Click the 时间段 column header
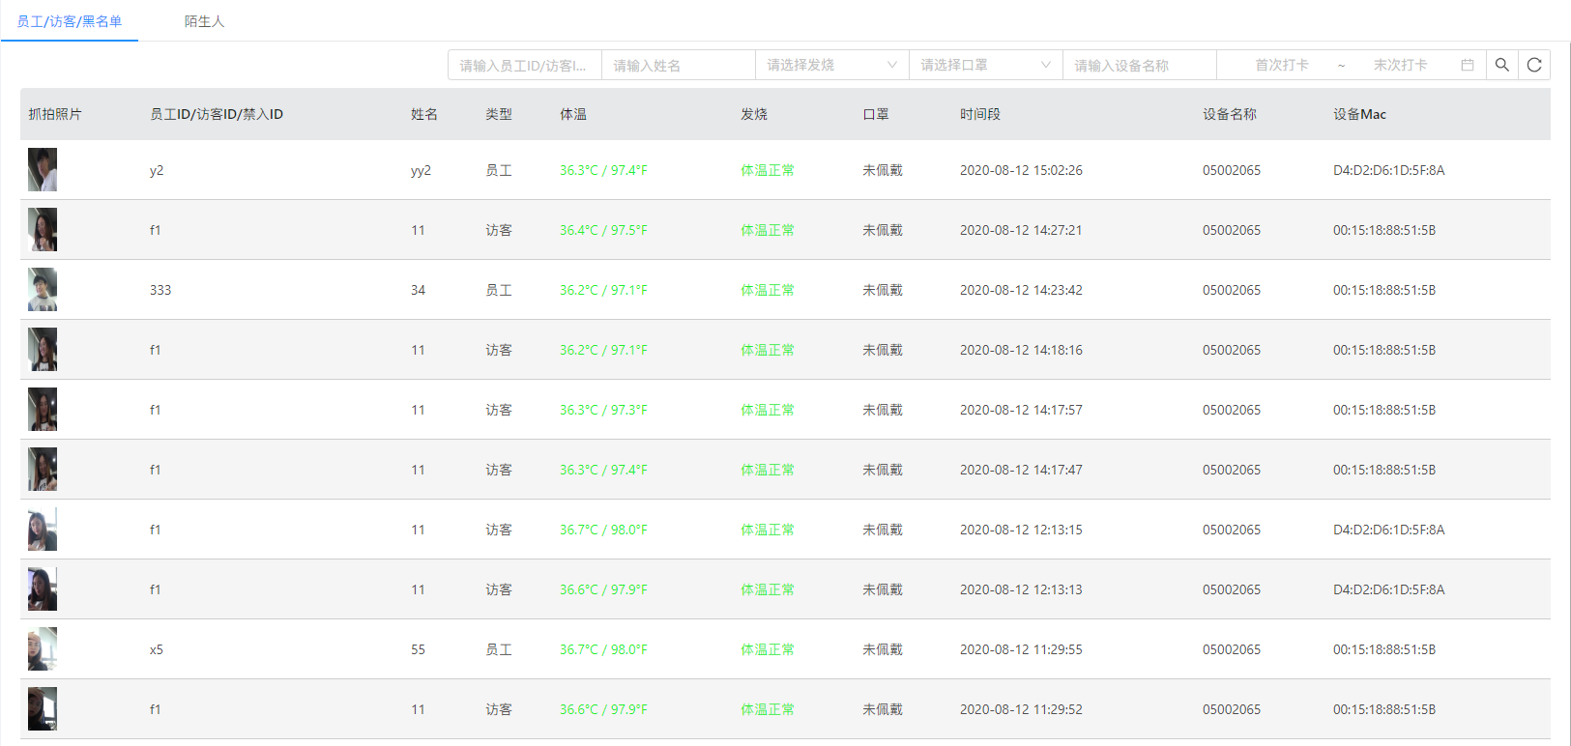The width and height of the screenshot is (1571, 746). [979, 114]
